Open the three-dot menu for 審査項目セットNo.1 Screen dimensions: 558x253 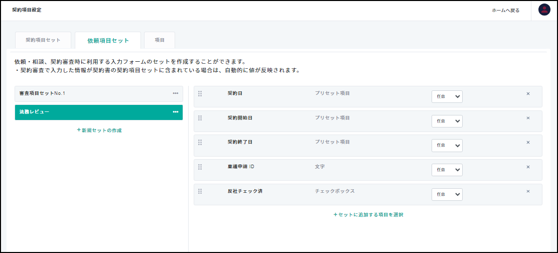(176, 93)
